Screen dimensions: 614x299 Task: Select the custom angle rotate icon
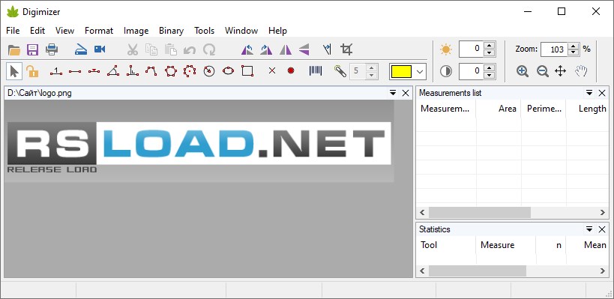[328, 49]
